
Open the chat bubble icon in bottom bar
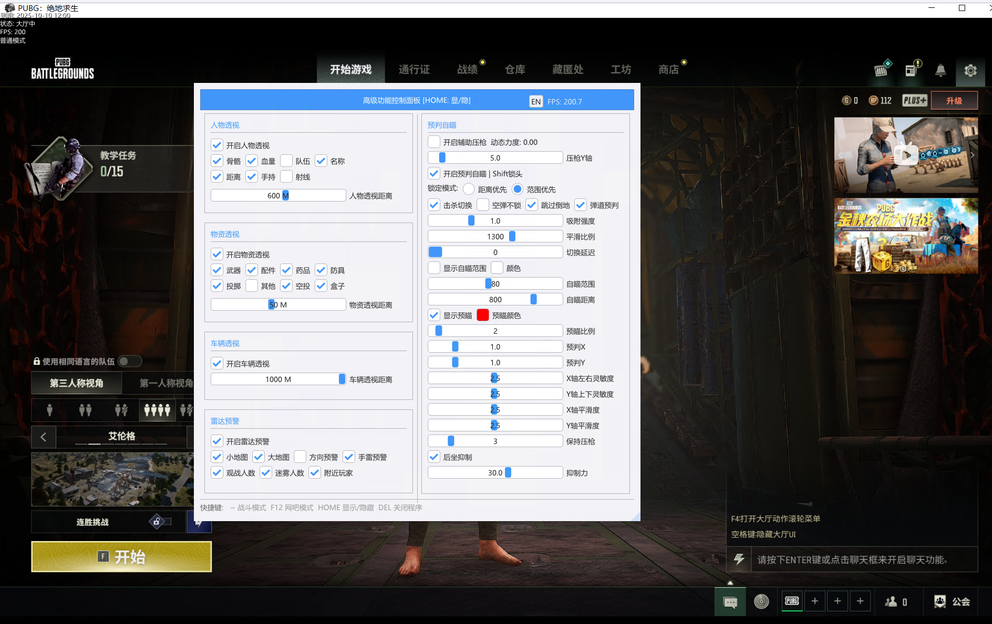(x=730, y=602)
